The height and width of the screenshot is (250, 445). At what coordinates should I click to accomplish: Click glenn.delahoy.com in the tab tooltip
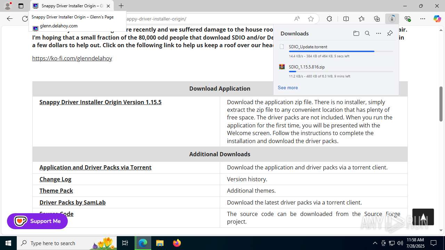[x=59, y=26]
